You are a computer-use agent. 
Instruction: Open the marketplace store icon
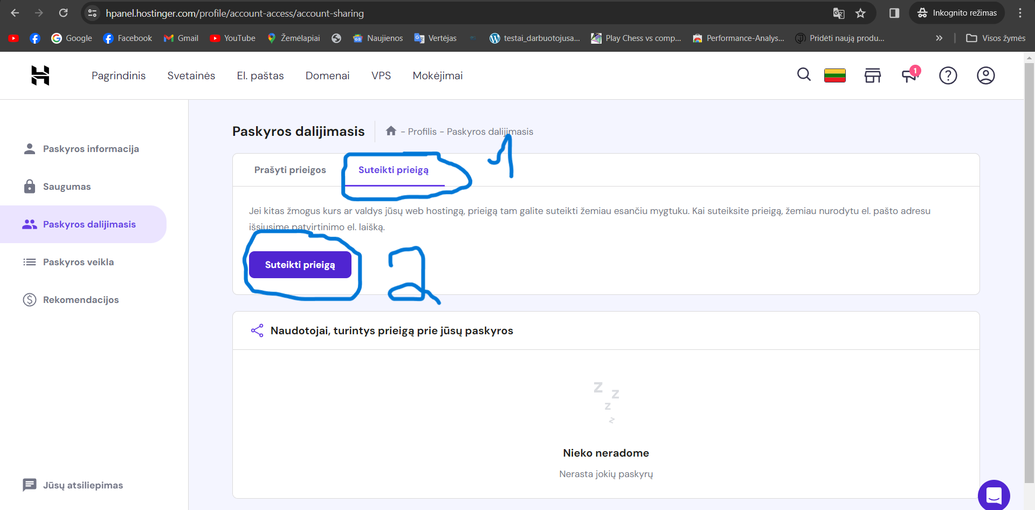(872, 75)
